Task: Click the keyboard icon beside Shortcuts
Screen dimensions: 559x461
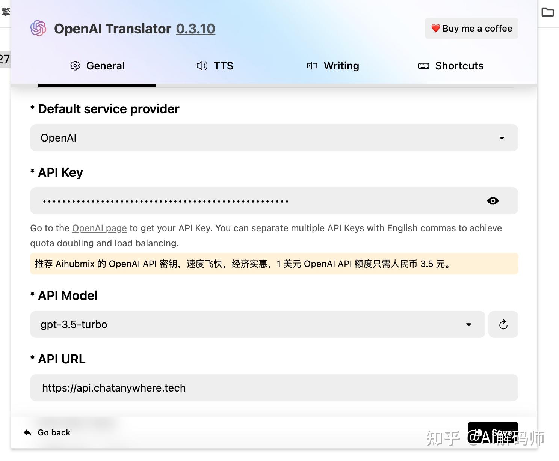Action: coord(423,66)
